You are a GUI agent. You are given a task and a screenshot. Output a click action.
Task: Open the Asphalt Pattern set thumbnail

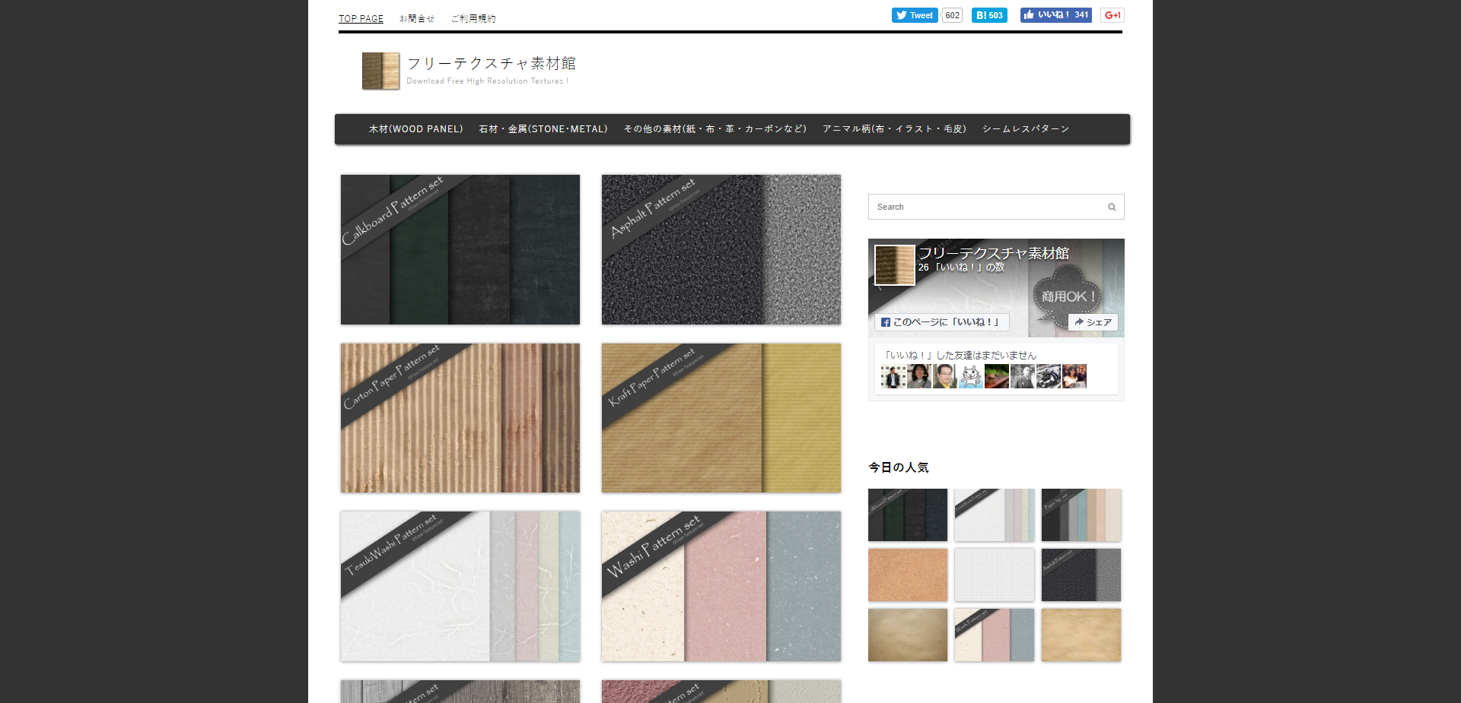pos(721,249)
